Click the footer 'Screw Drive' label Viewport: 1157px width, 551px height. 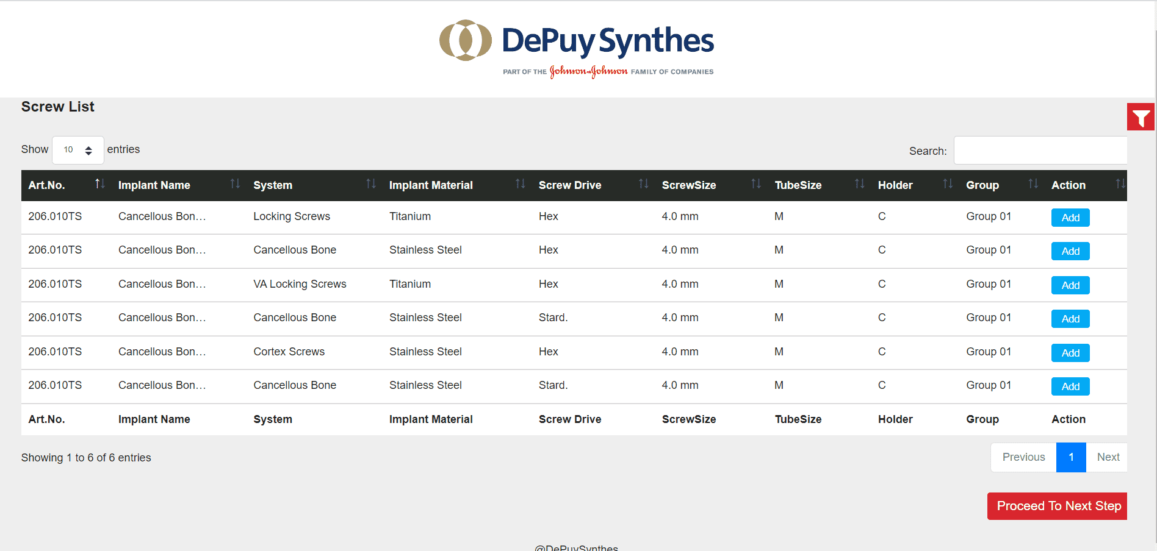click(x=570, y=419)
